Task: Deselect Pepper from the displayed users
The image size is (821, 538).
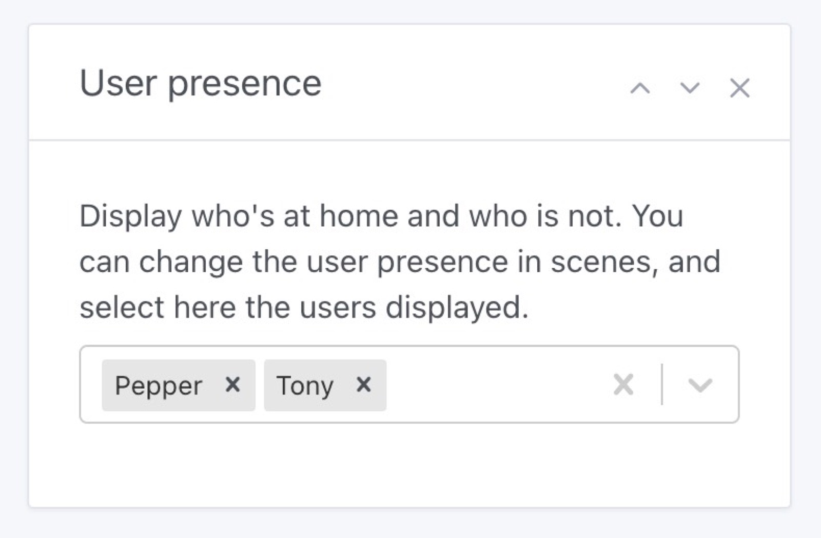Action: coord(233,385)
